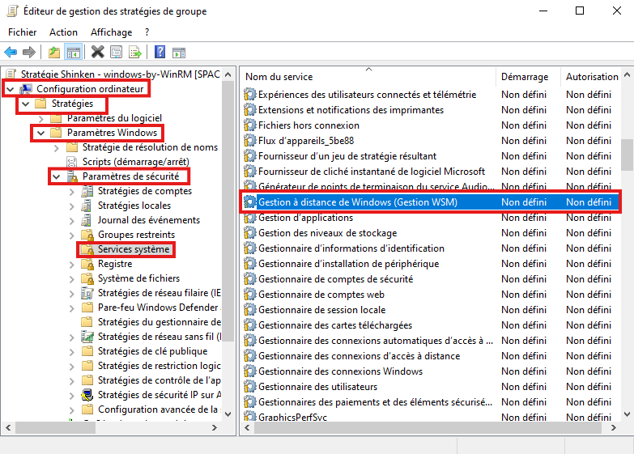Collapse the Configuration ordinateur node
The height and width of the screenshot is (454, 634).
point(10,88)
